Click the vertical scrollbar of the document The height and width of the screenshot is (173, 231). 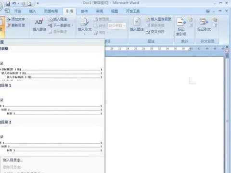[x=227, y=115]
